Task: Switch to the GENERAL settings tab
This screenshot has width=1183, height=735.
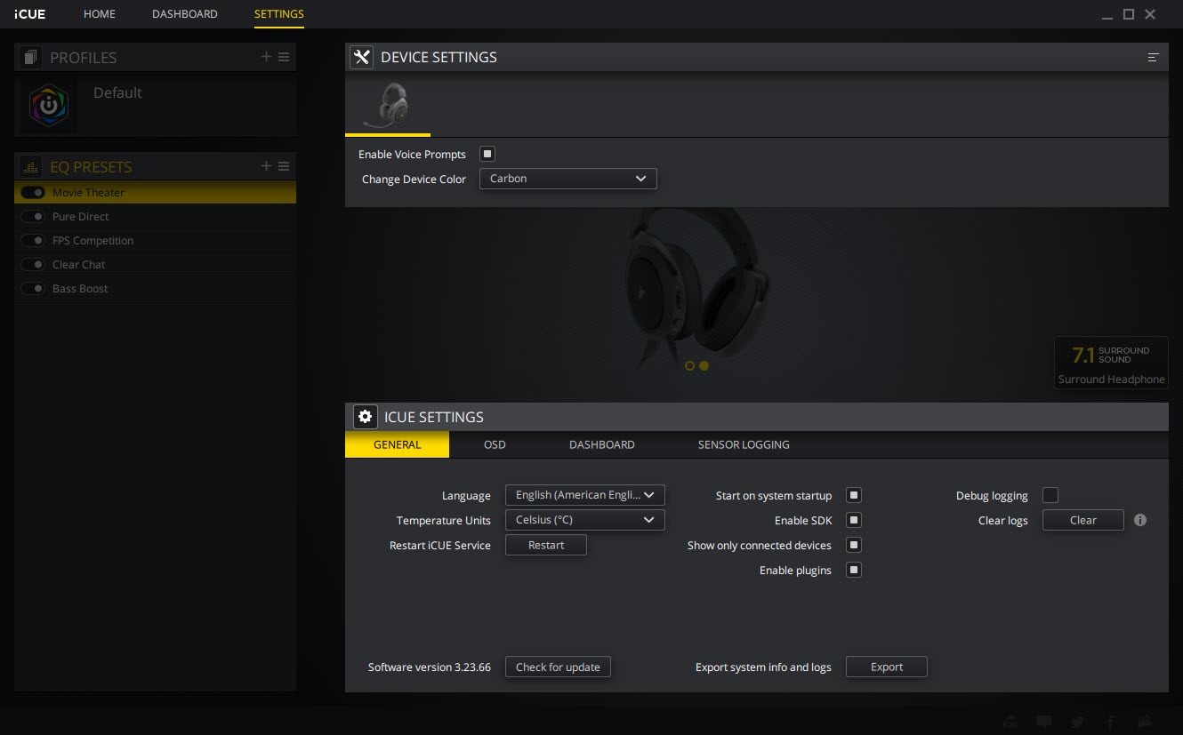Action: pyautogui.click(x=397, y=444)
